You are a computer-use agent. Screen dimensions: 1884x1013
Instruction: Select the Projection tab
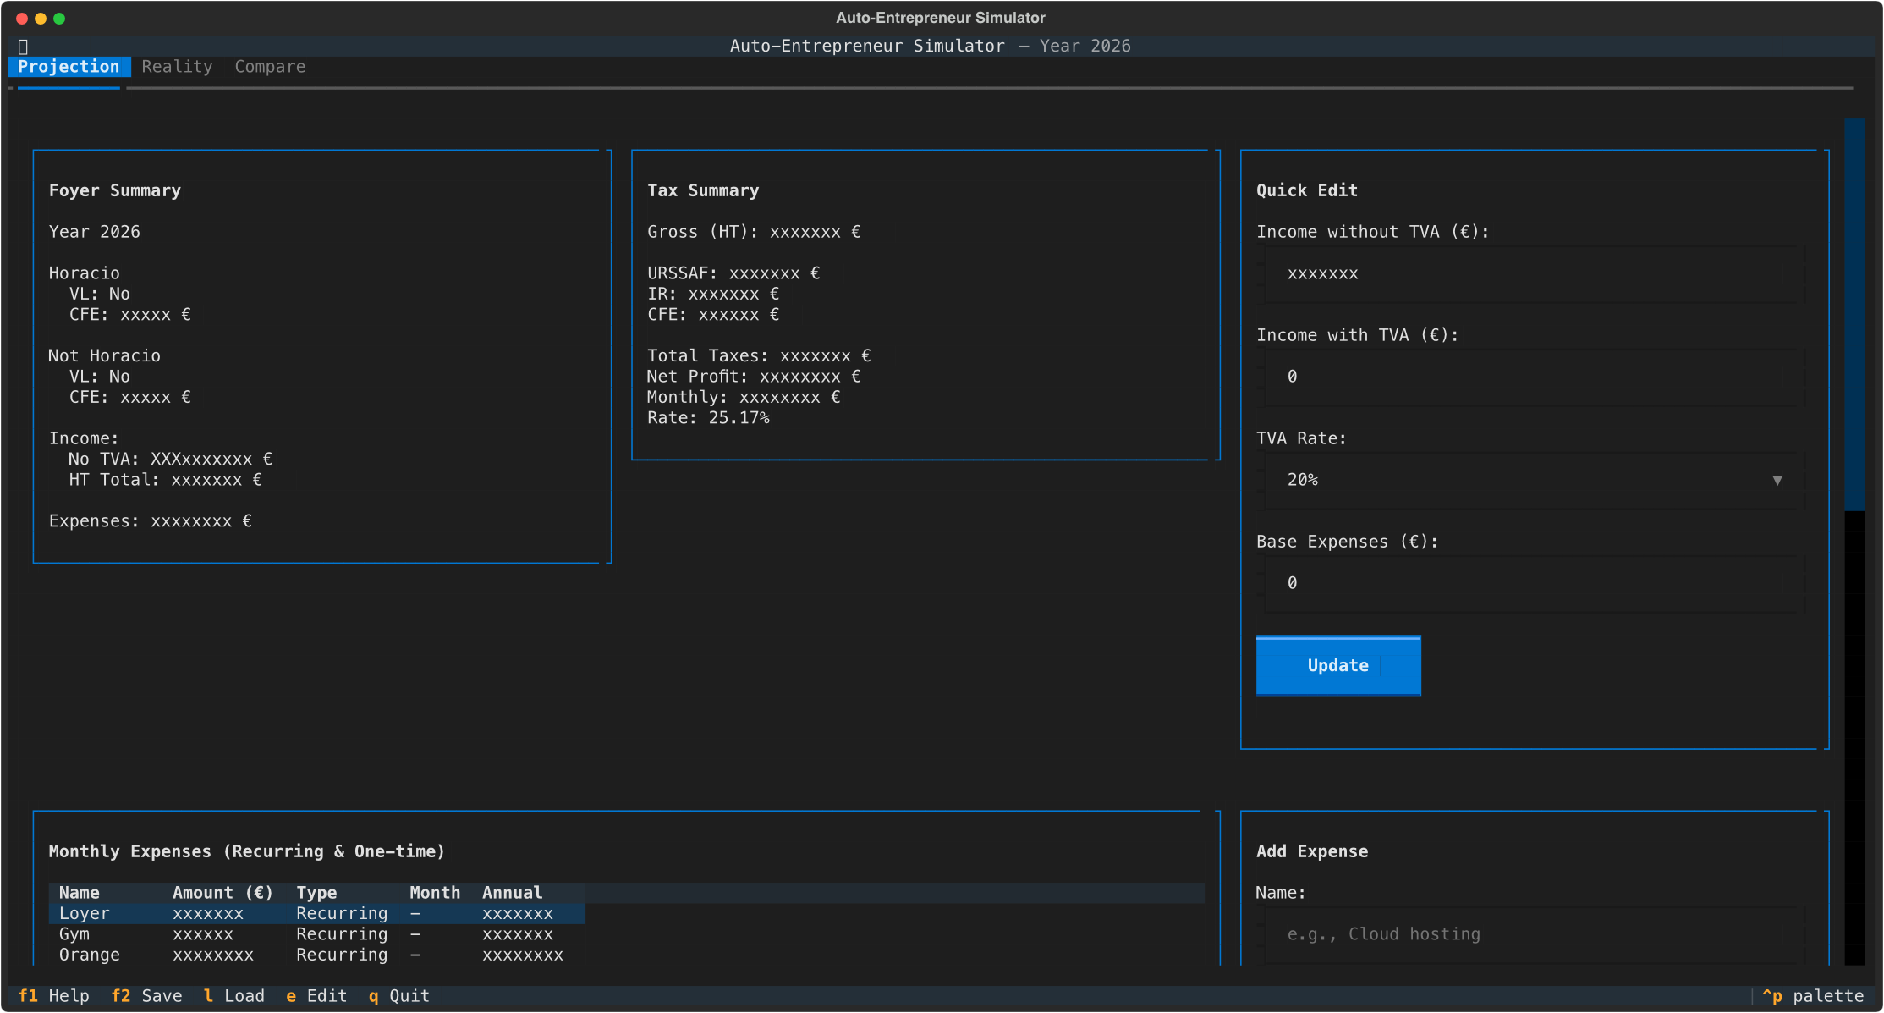point(69,67)
